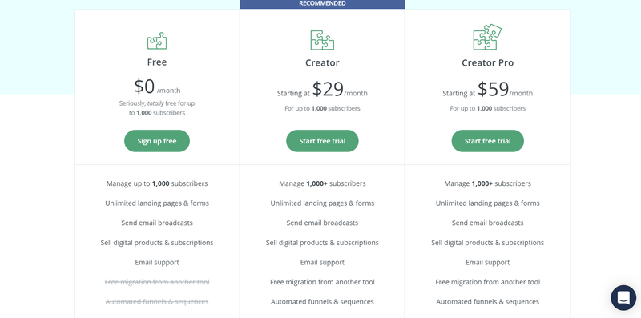Screen dimensions: 641x318
Task: Open the chat support widget
Action: pos(623,297)
